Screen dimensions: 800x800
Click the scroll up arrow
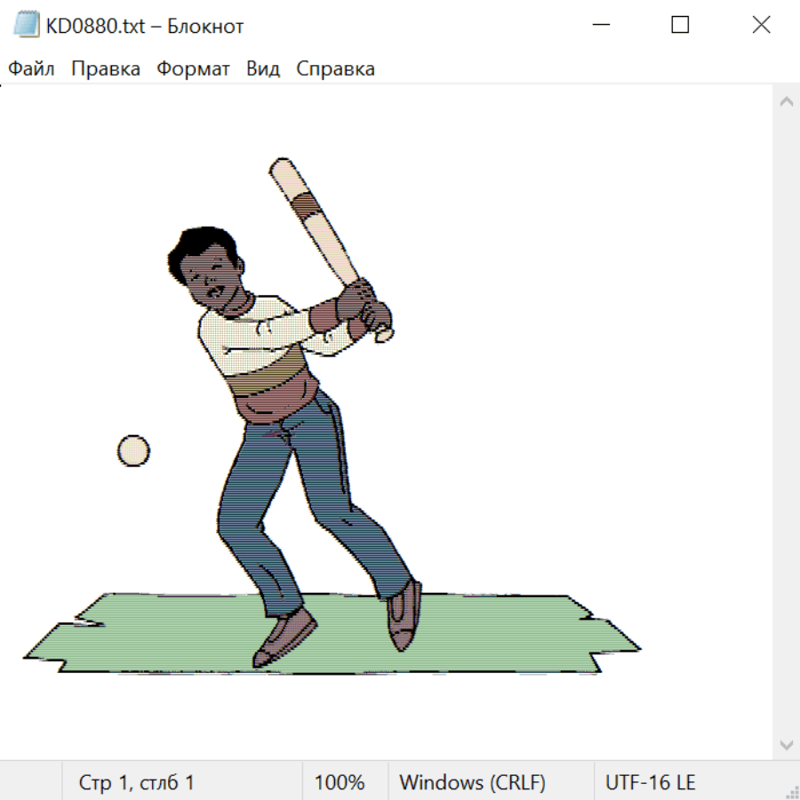pyautogui.click(x=786, y=102)
